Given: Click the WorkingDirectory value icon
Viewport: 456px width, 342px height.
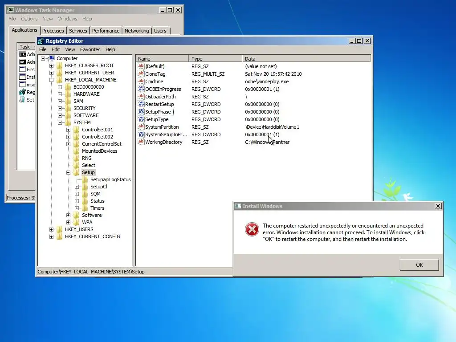Looking at the screenshot, I should click(141, 142).
